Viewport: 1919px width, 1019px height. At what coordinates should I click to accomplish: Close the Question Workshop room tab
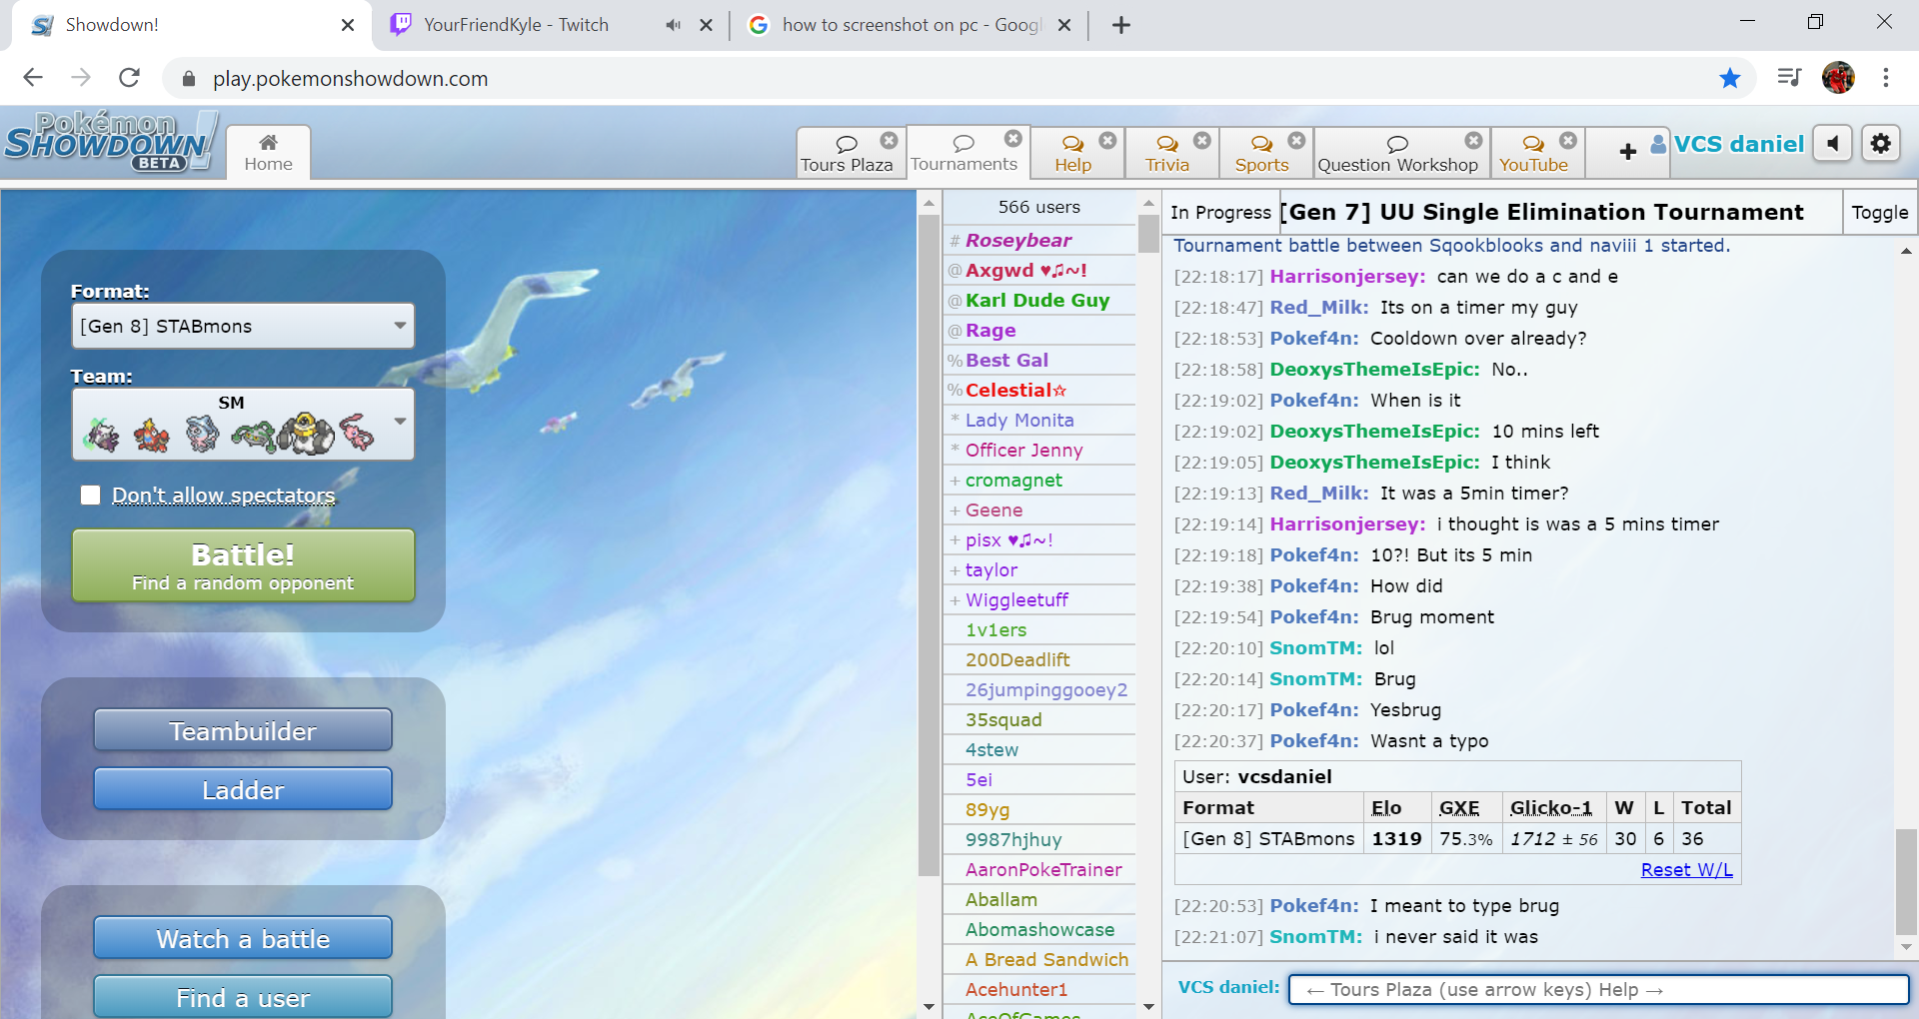pyautogui.click(x=1473, y=140)
